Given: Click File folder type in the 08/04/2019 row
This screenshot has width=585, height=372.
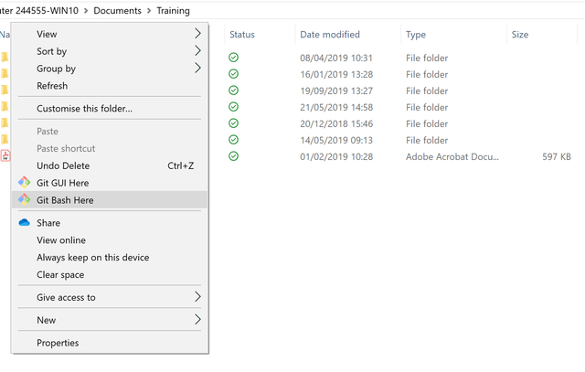Looking at the screenshot, I should [x=427, y=58].
